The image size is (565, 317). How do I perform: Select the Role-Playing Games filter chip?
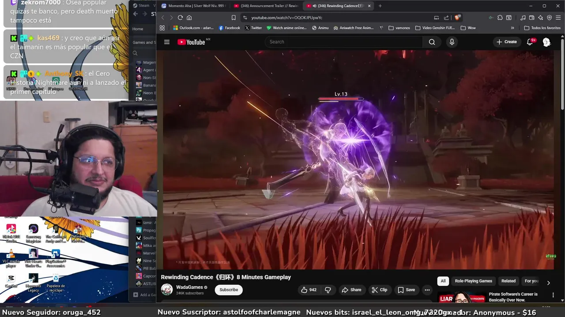point(473,281)
